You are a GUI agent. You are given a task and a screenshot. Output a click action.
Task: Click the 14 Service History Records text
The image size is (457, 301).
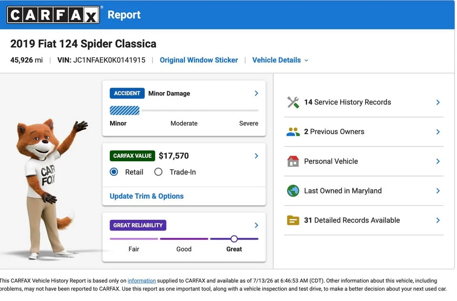(348, 102)
